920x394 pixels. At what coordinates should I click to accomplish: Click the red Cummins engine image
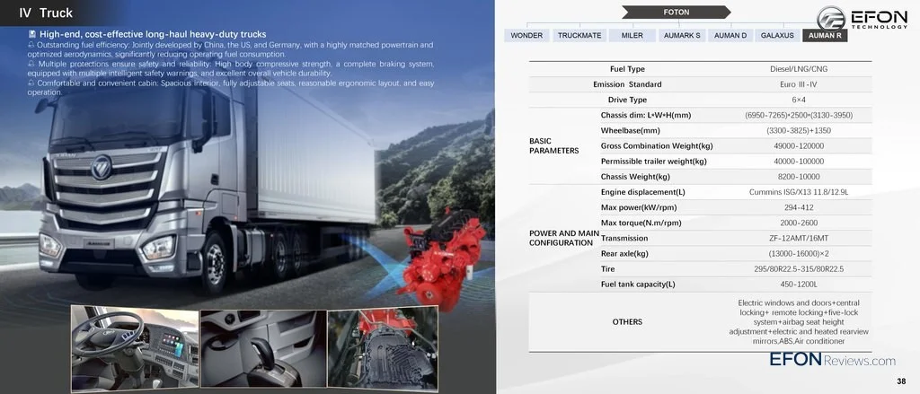coord(444,258)
